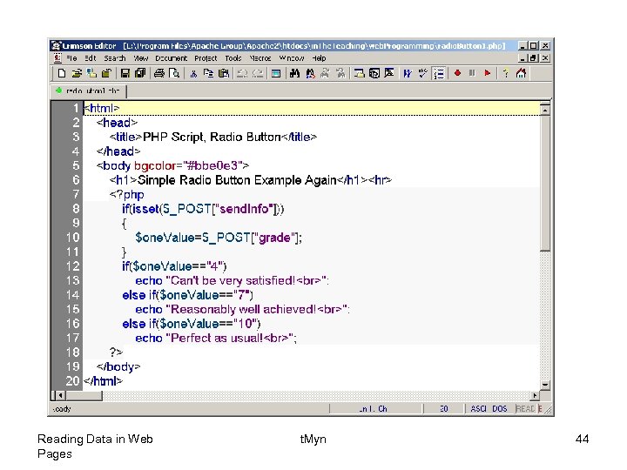The image size is (627, 470).
Task: Open the Macros menu
Action: pos(260,58)
